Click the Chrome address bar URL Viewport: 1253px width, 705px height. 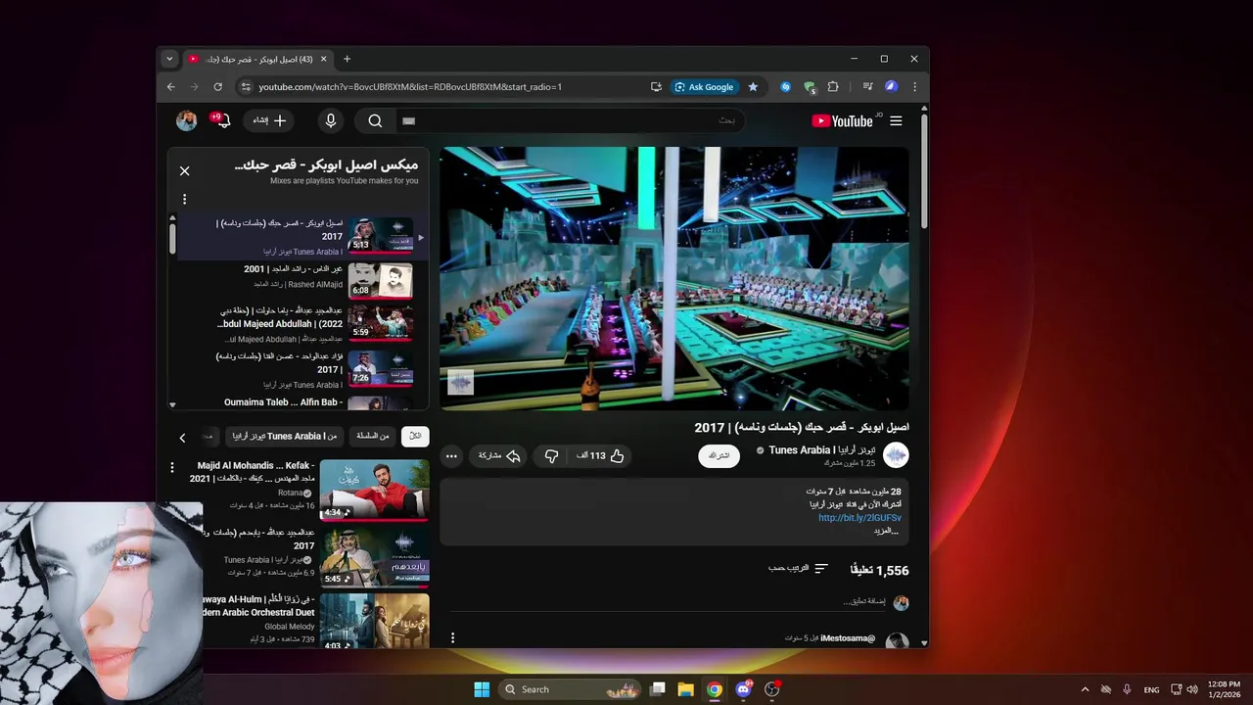coord(410,87)
